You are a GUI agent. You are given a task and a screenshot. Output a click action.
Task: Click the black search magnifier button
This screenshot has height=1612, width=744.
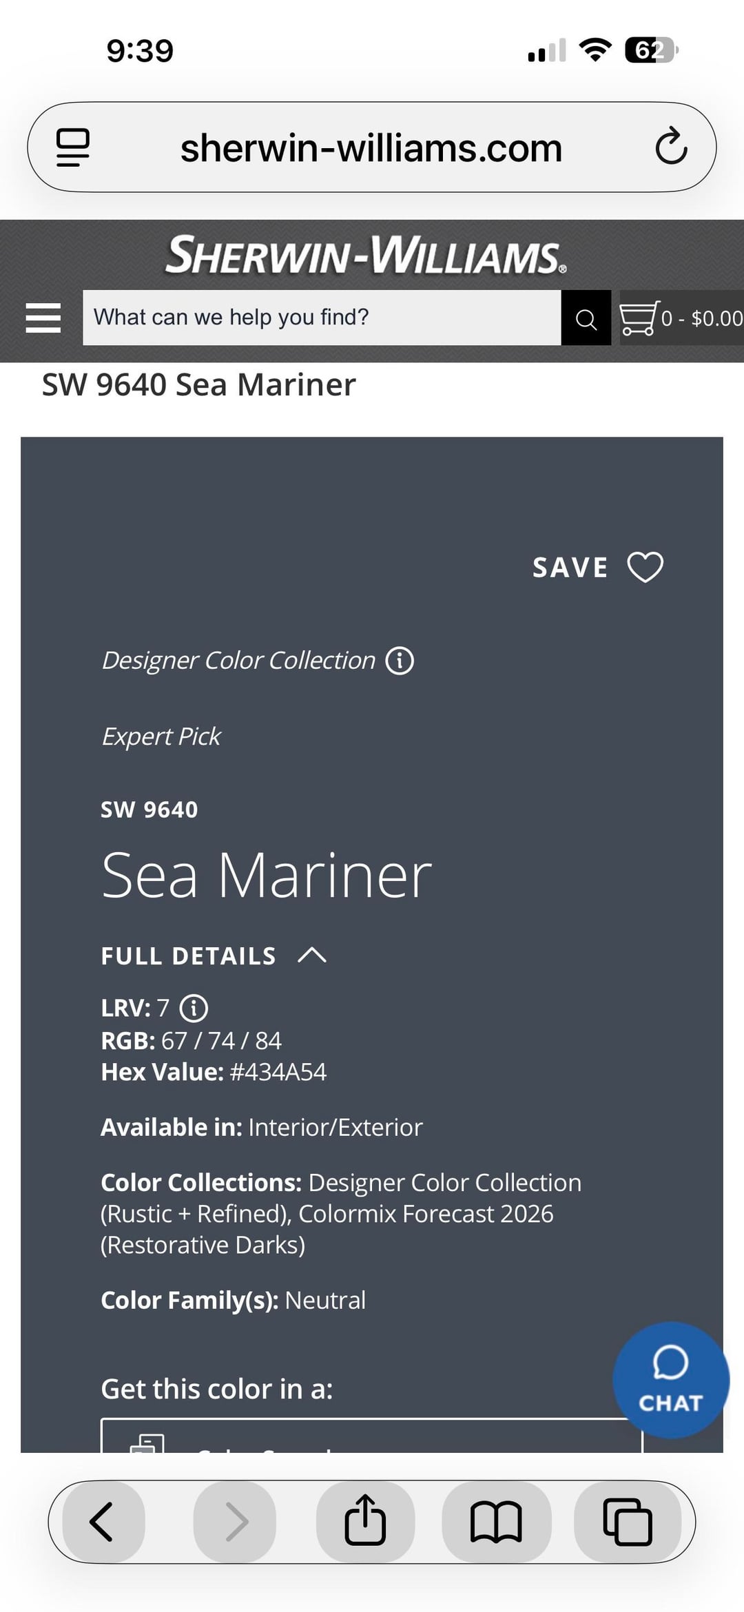tap(586, 318)
